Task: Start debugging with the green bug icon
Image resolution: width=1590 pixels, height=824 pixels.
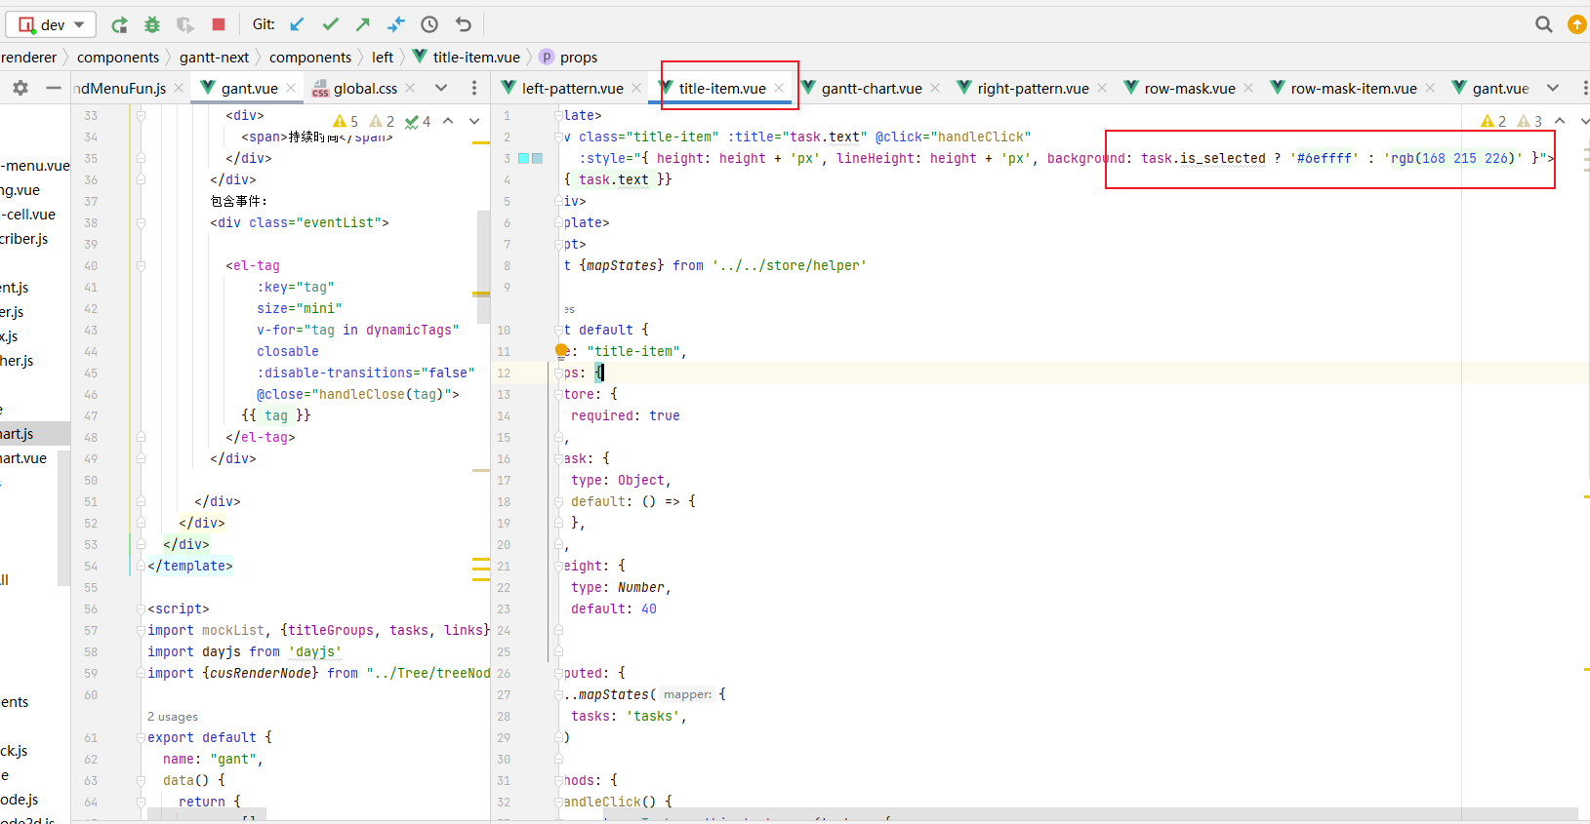Action: (152, 24)
